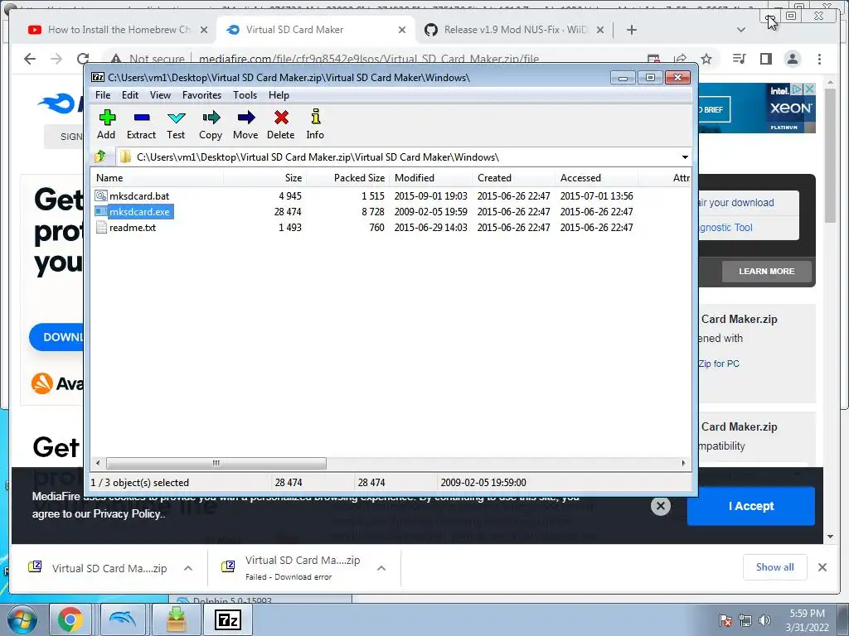Expand the 7-Zip address path dropdown

[x=685, y=157]
